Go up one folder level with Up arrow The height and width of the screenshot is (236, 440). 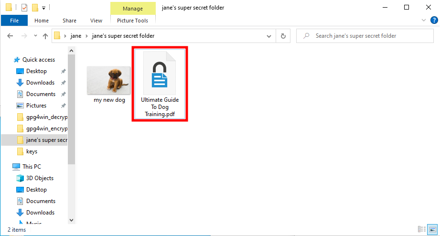(x=45, y=36)
